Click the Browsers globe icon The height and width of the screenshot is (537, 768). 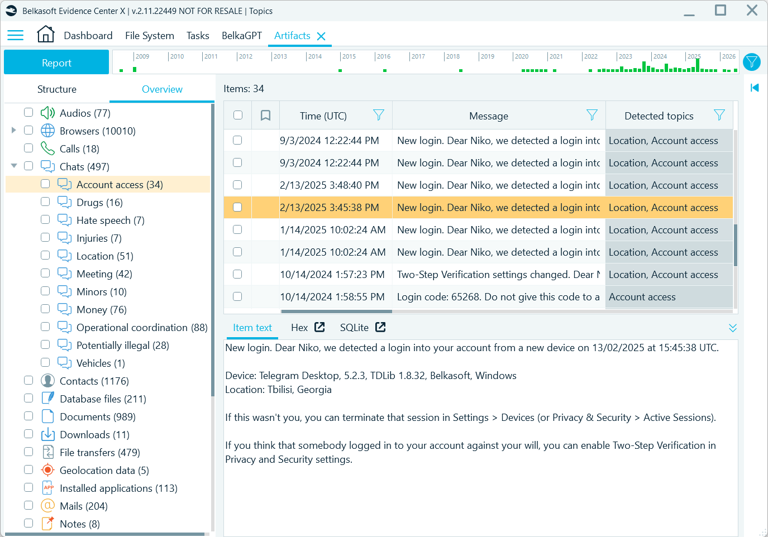pyautogui.click(x=48, y=131)
